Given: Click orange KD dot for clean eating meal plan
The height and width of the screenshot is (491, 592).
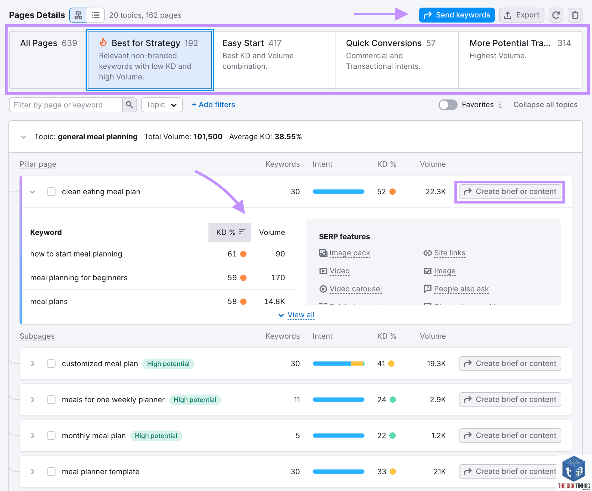Looking at the screenshot, I should [393, 192].
